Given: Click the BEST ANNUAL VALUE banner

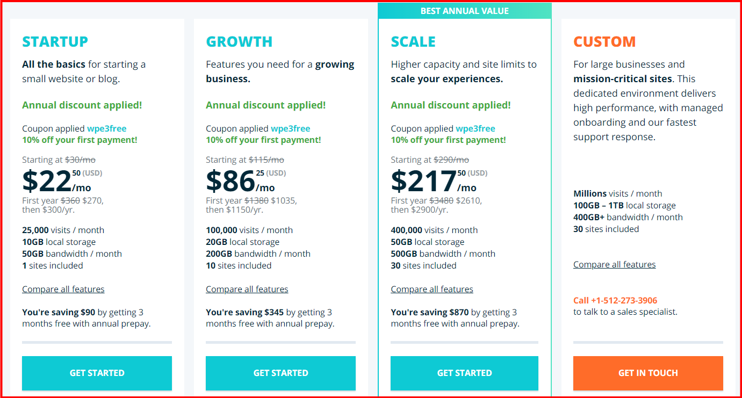Looking at the screenshot, I should click(464, 10).
